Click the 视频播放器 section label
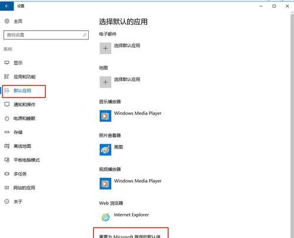Image resolution: width=294 pixels, height=238 pixels. [110, 169]
